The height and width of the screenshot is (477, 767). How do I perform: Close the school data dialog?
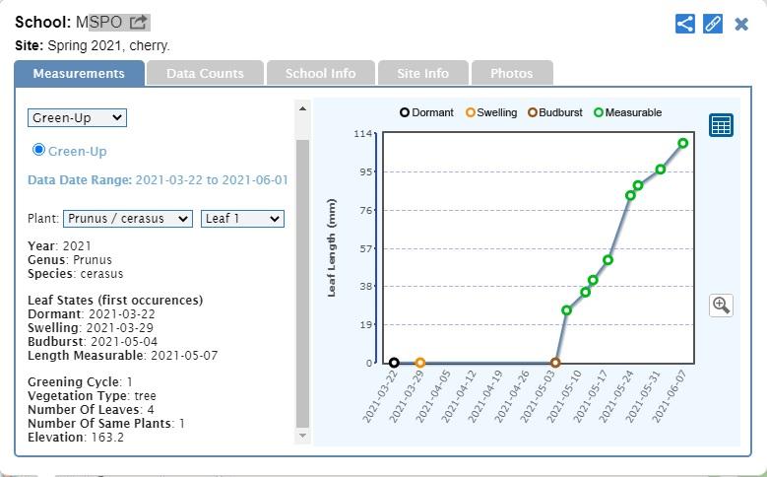[741, 24]
